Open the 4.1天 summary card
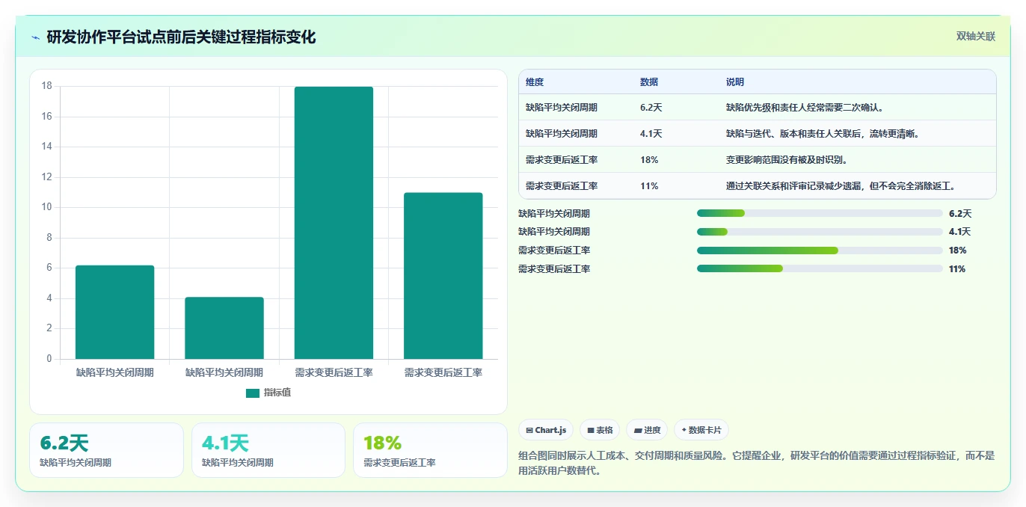 (x=268, y=450)
